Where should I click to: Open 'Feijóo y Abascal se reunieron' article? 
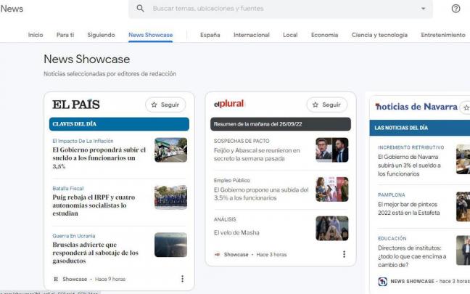point(257,155)
